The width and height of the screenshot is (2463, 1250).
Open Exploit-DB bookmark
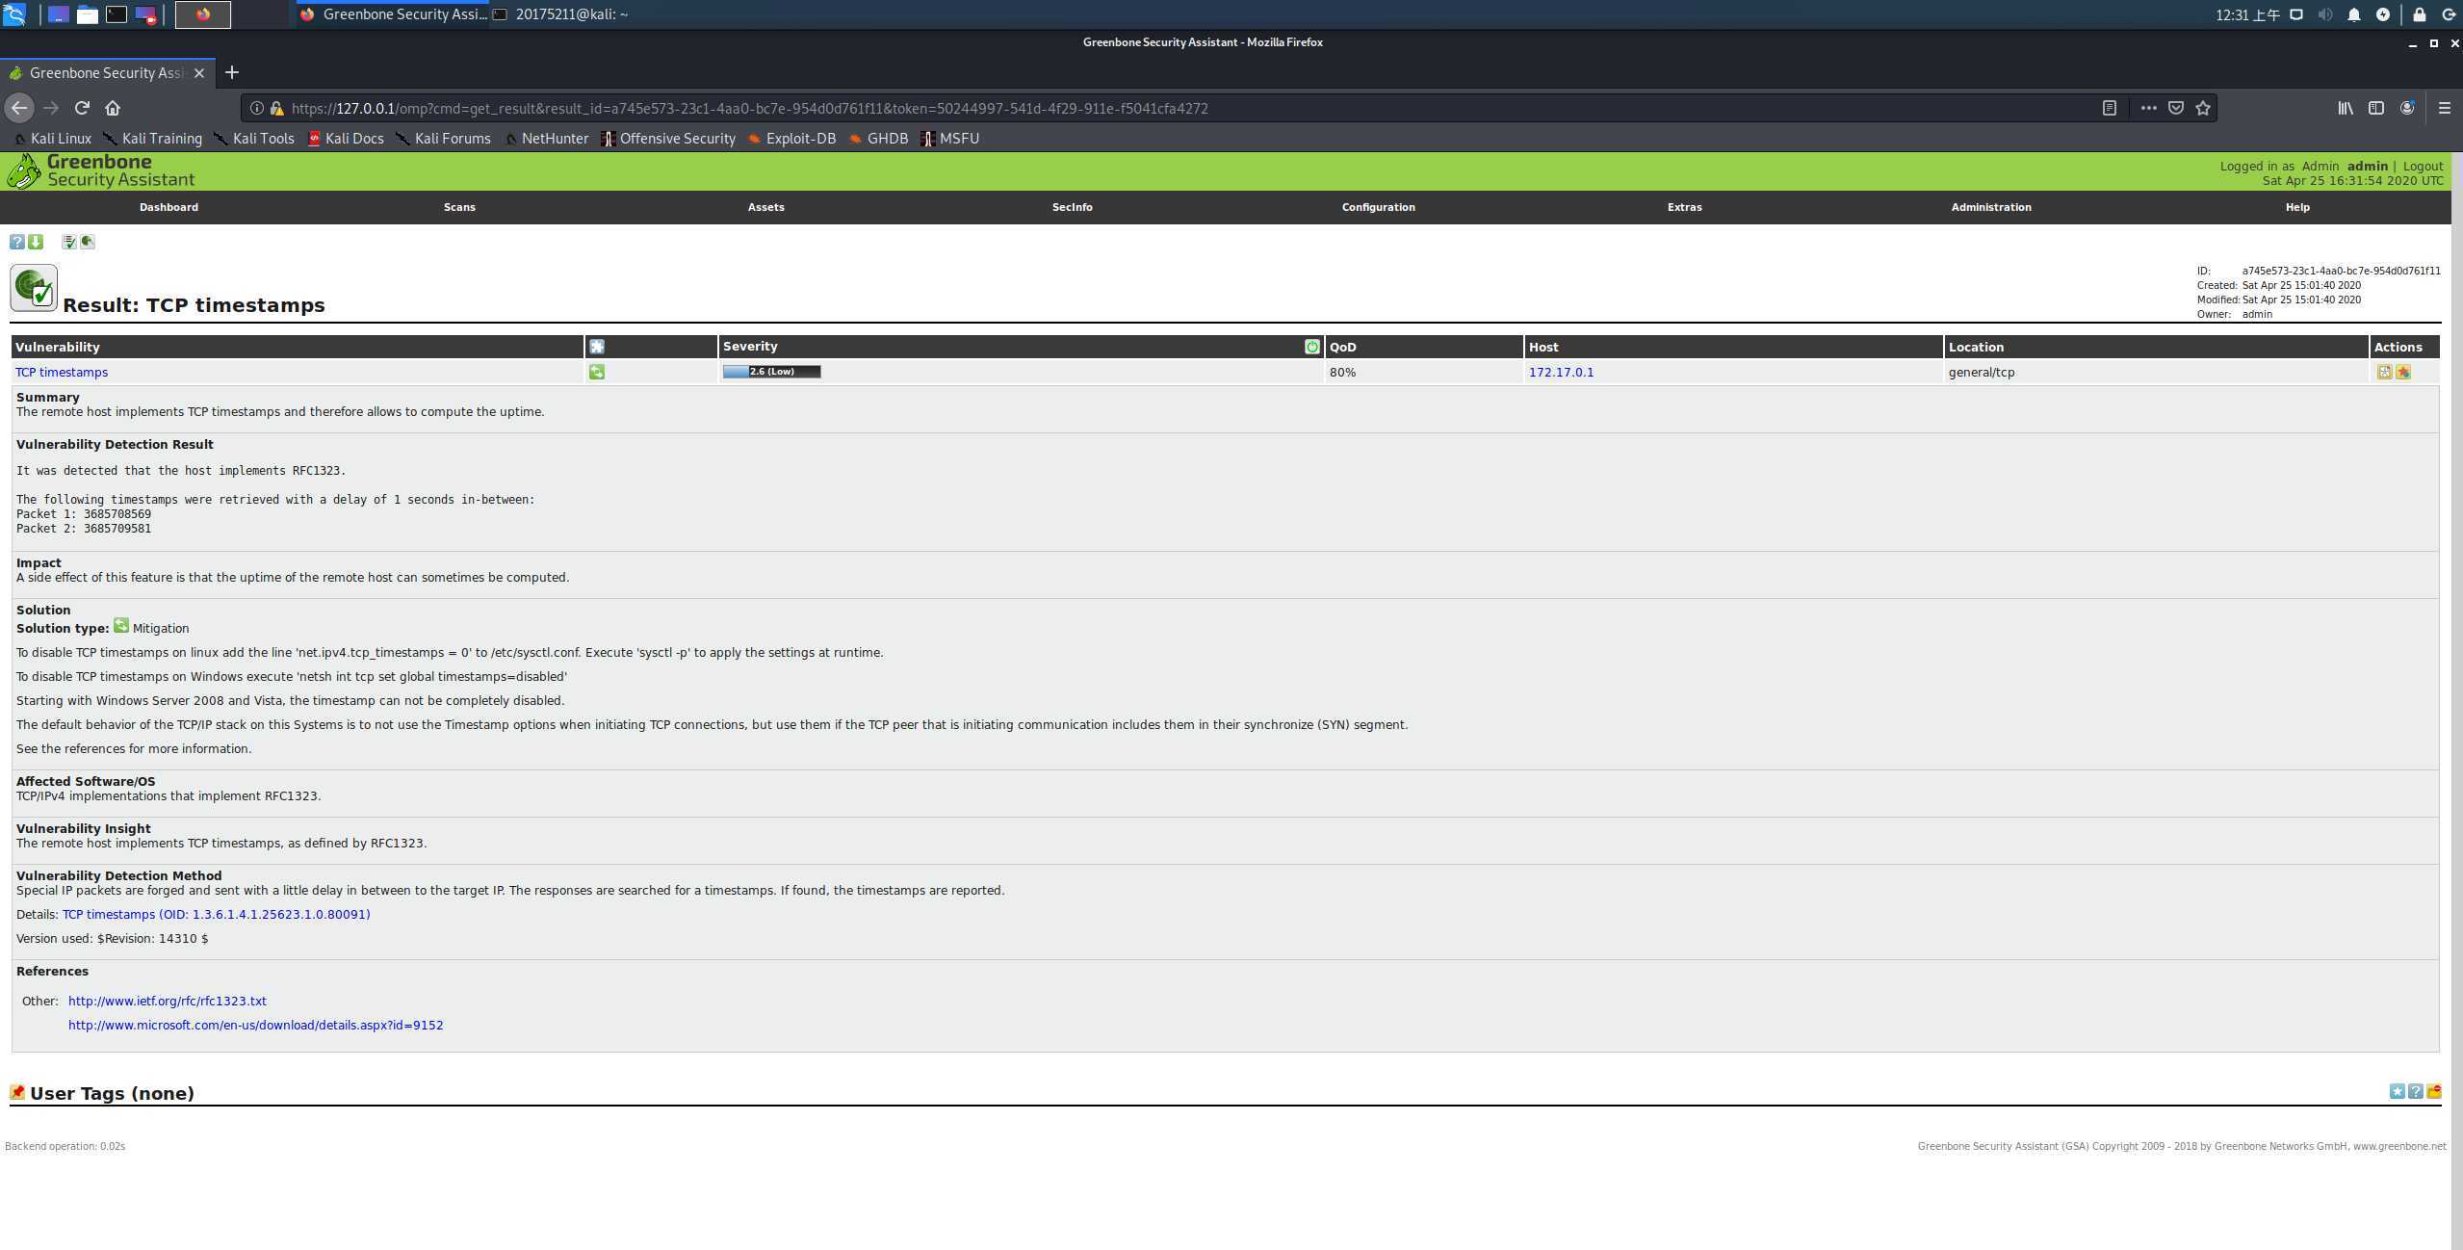(x=791, y=139)
